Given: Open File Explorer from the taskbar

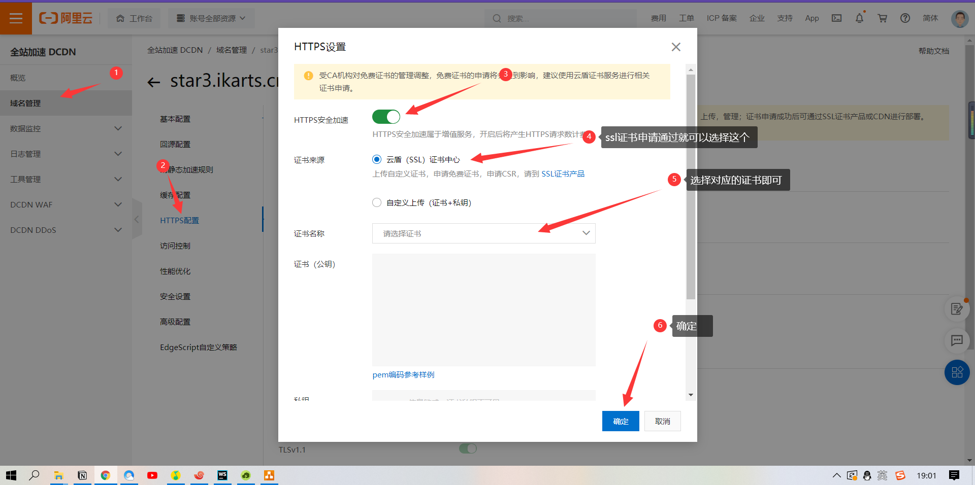Looking at the screenshot, I should tap(59, 475).
